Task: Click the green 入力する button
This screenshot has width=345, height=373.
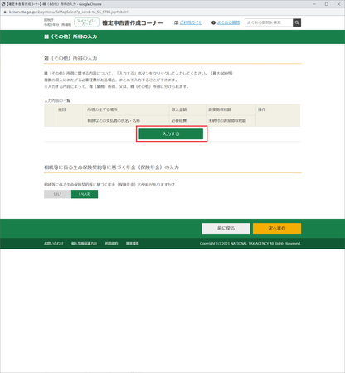Action: tap(171, 133)
